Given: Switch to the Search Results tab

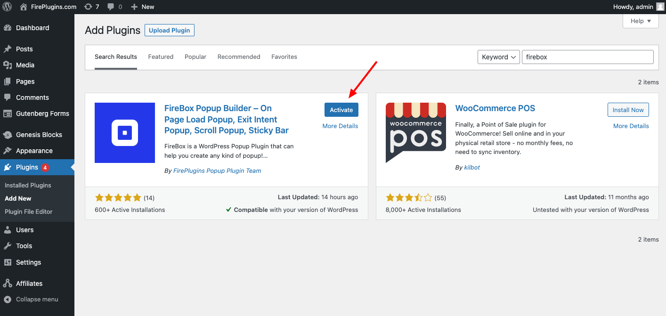Looking at the screenshot, I should 116,57.
